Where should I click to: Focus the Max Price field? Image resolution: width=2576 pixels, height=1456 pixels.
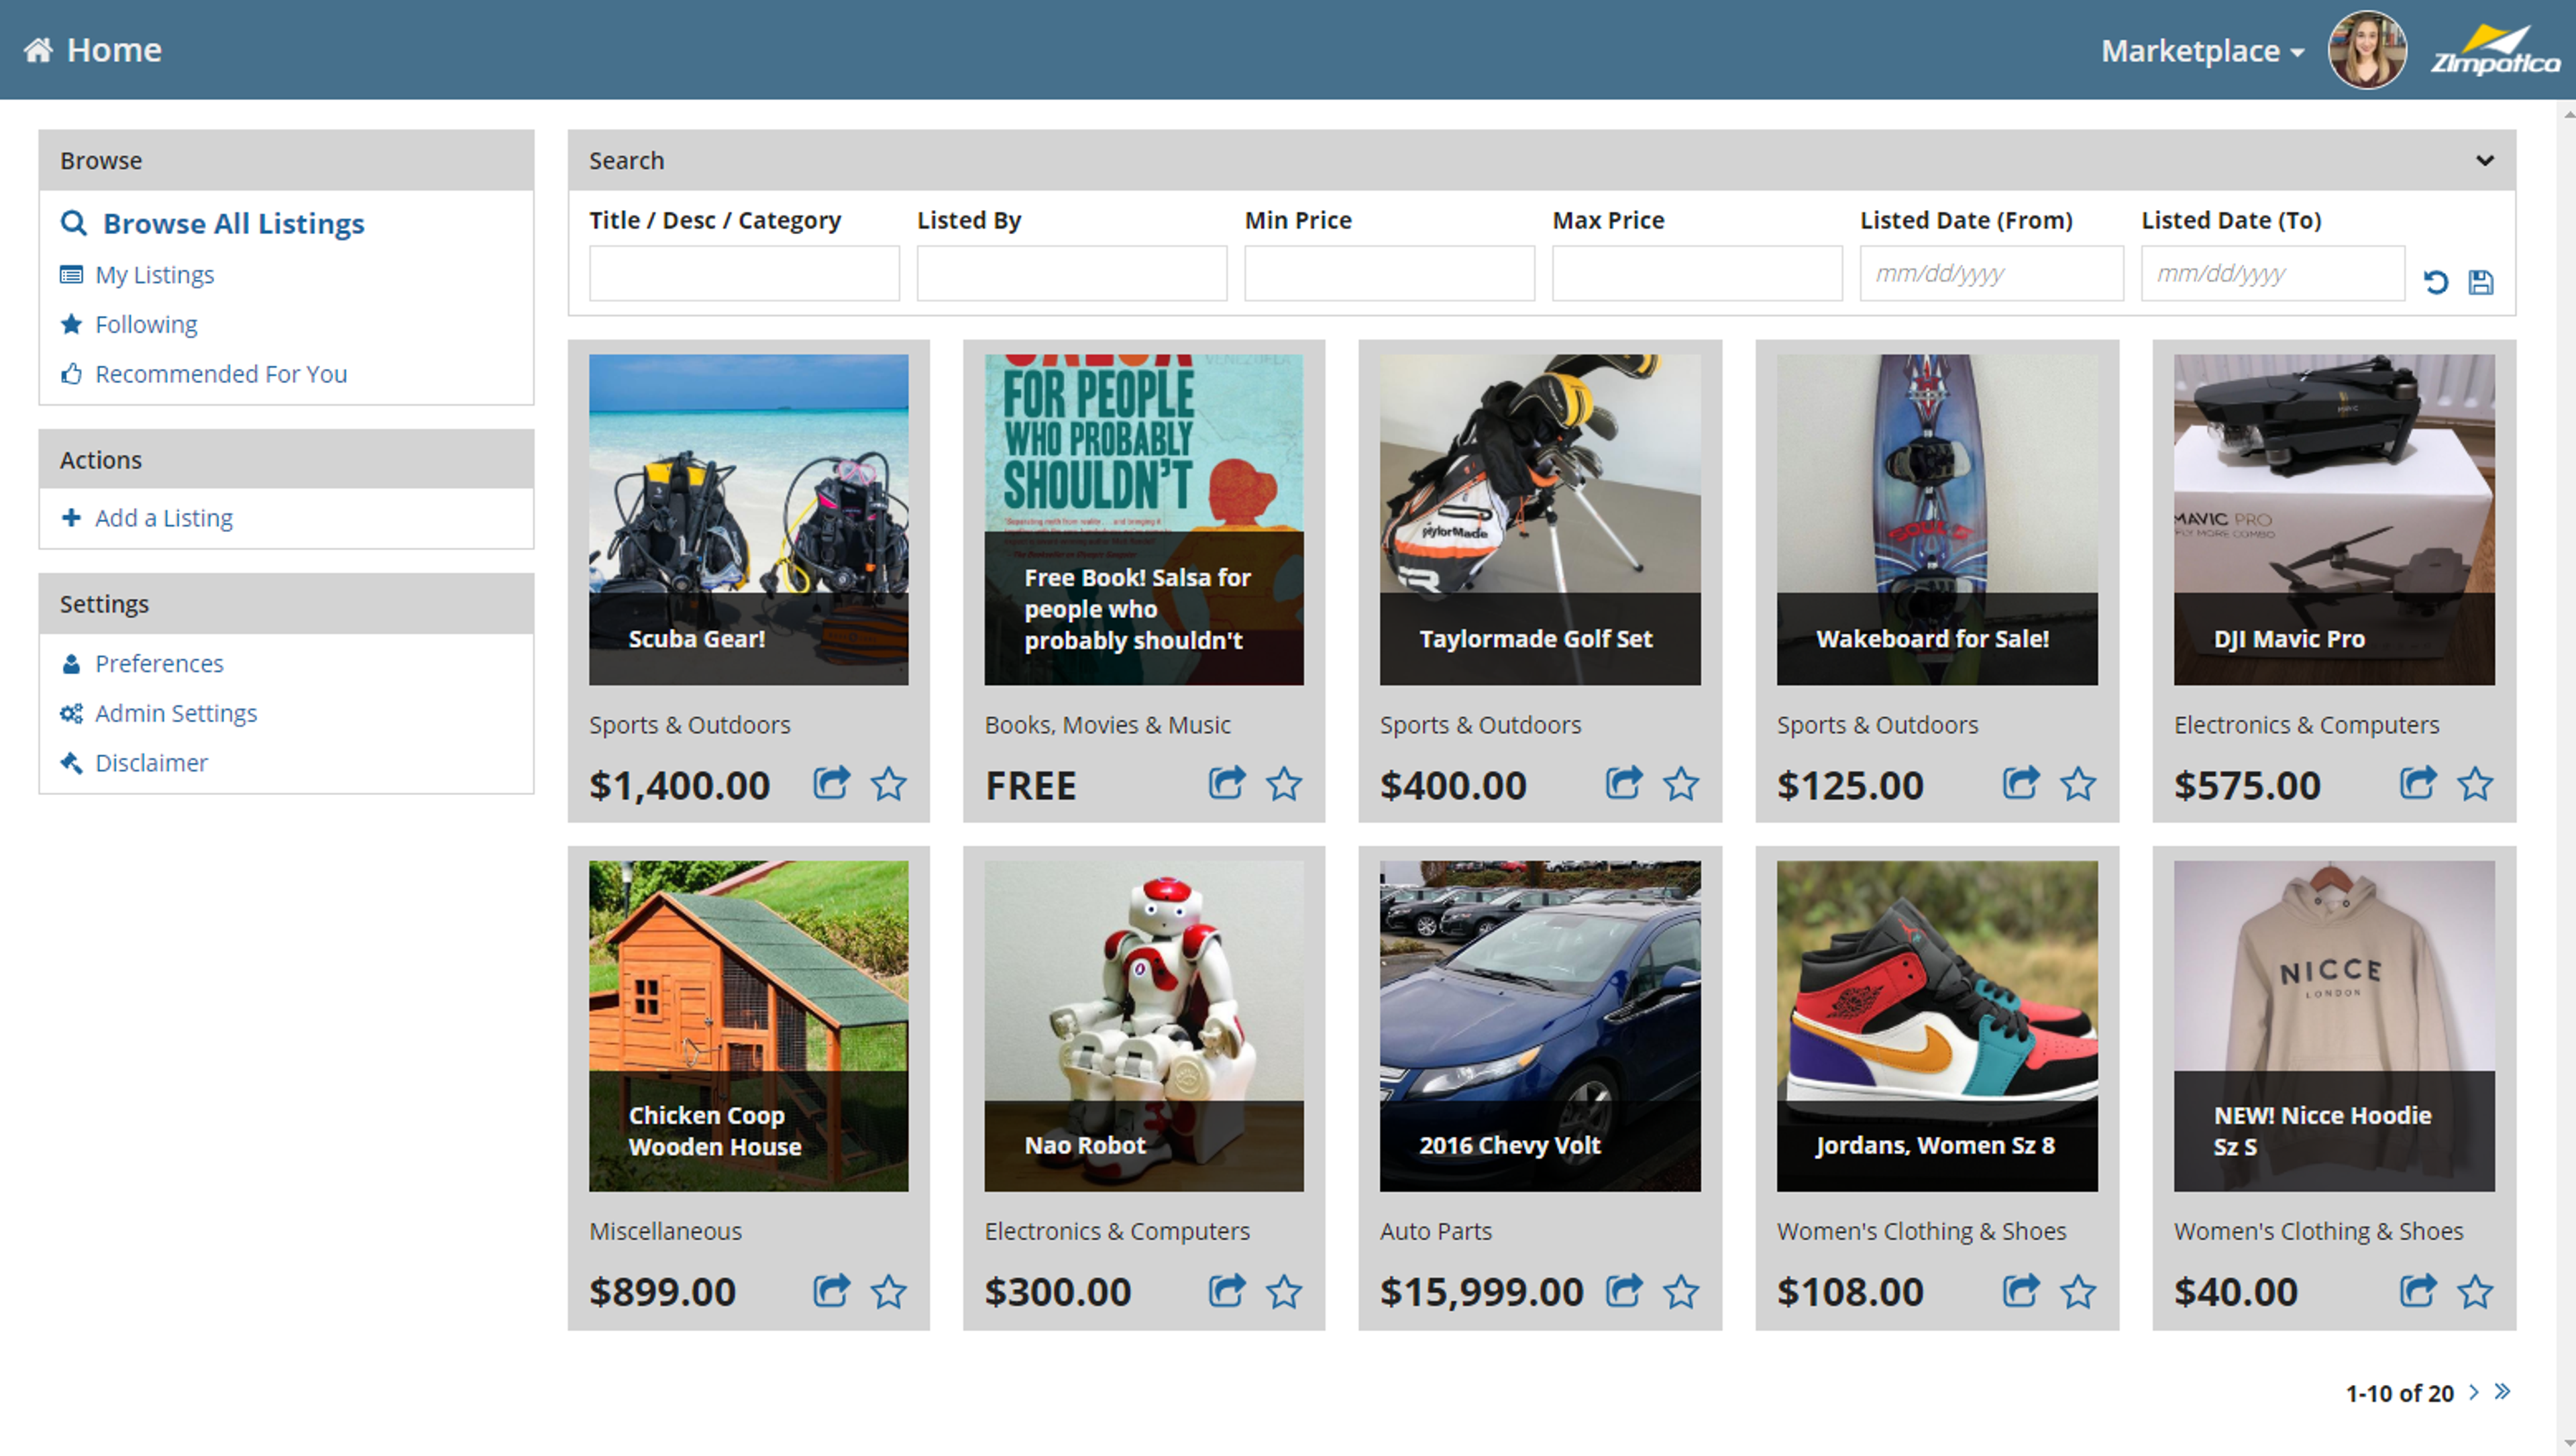tap(1697, 273)
